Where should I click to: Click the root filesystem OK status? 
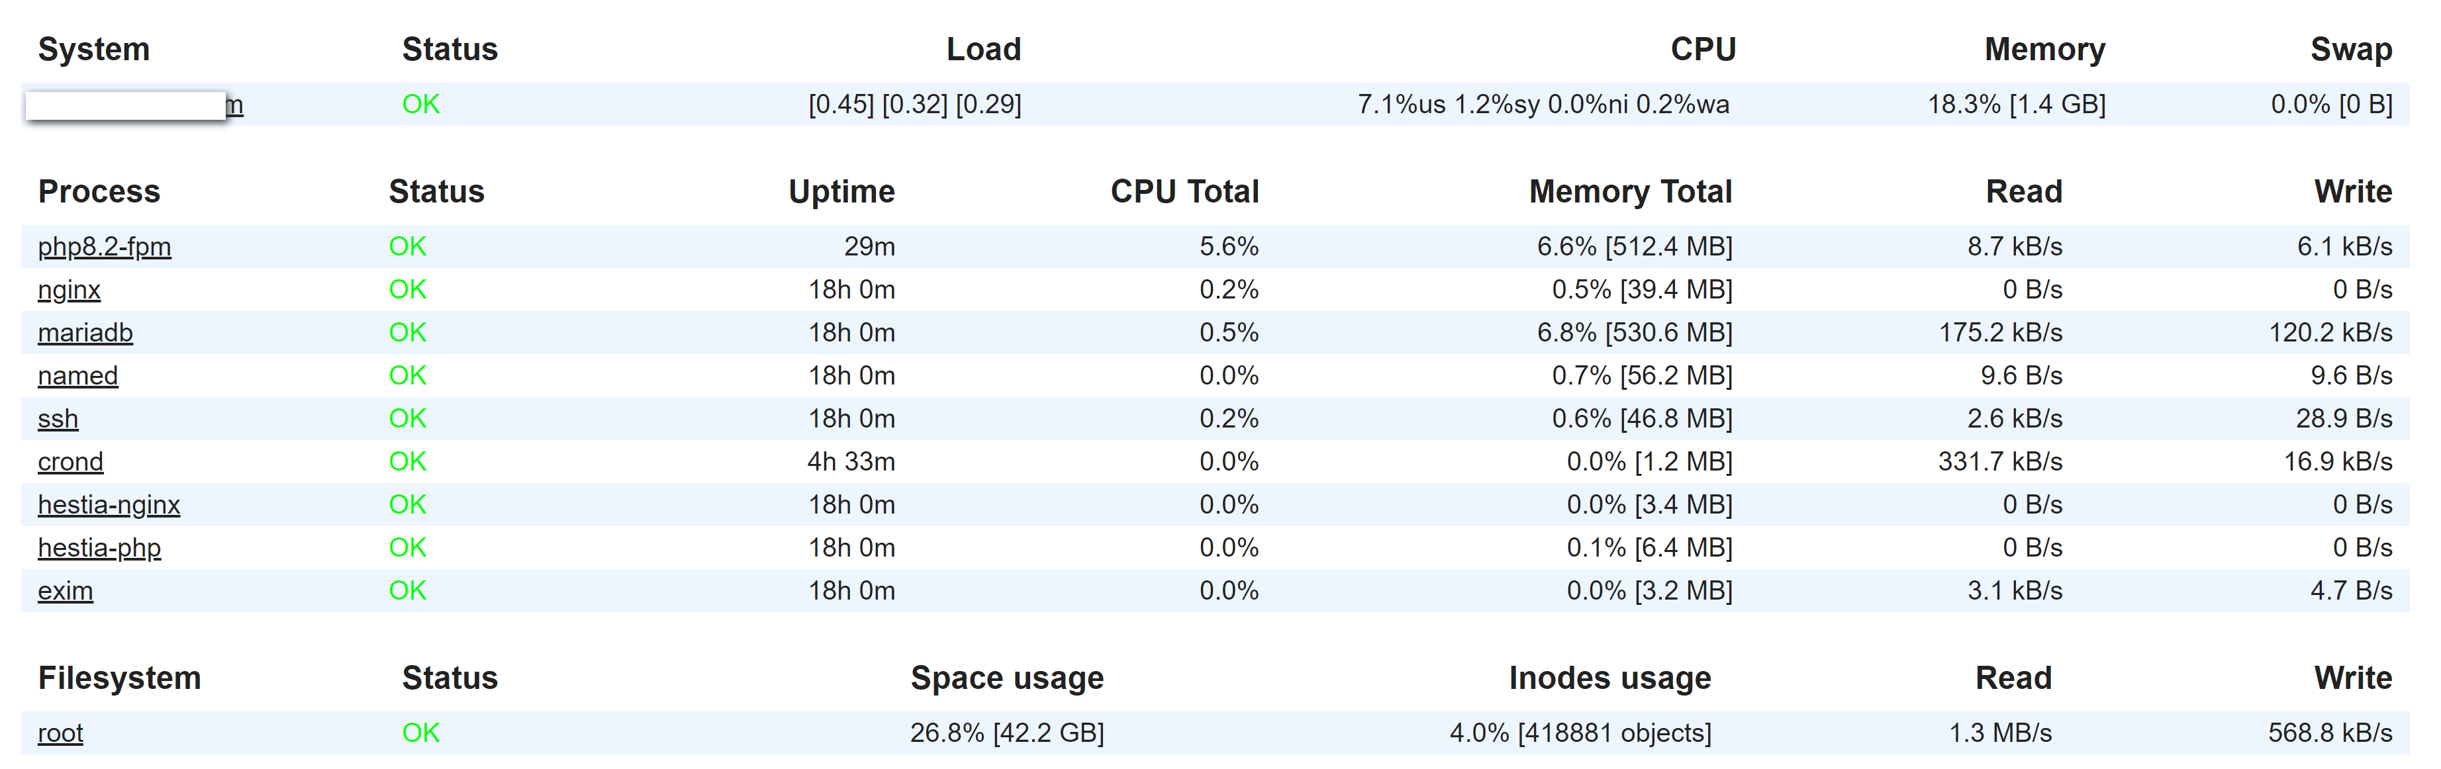[x=420, y=733]
